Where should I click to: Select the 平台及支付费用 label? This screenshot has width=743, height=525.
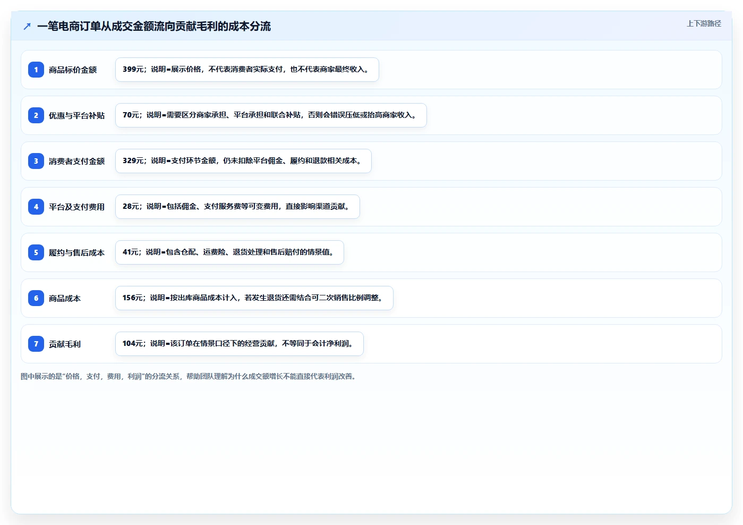pos(76,207)
